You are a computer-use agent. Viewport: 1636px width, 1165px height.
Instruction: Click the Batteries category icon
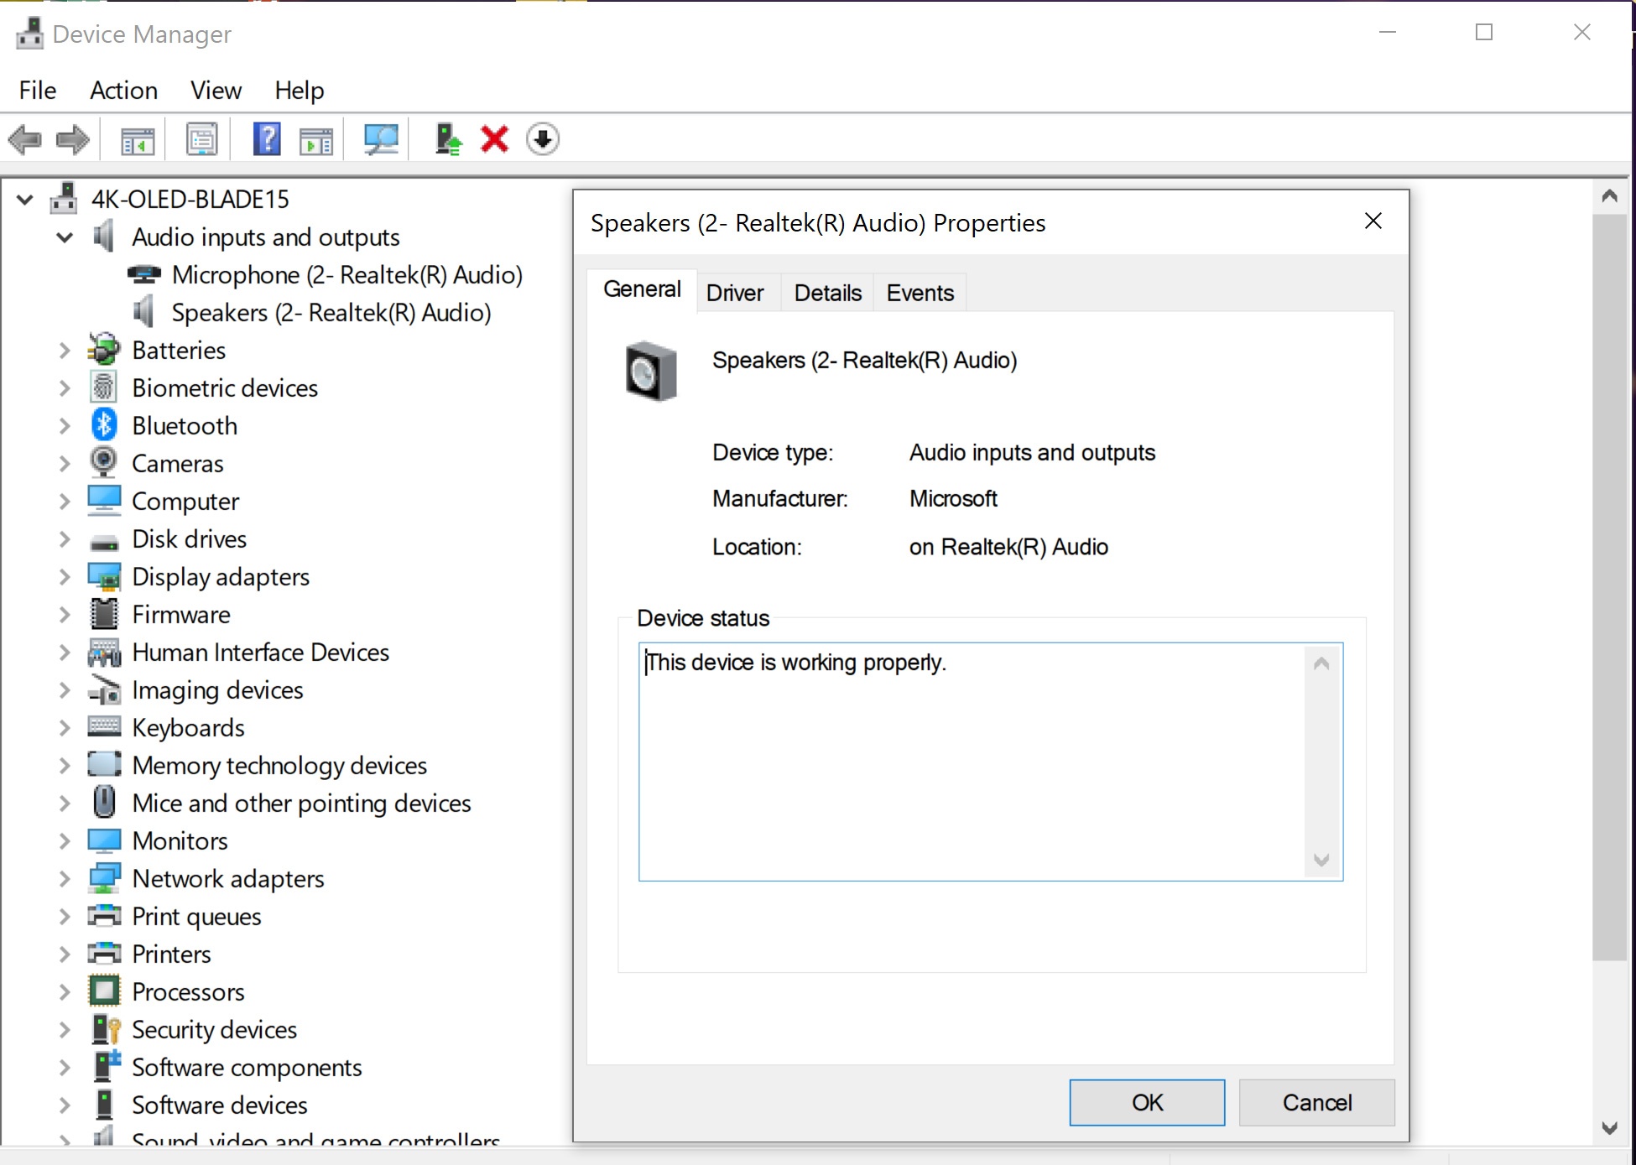tap(104, 350)
